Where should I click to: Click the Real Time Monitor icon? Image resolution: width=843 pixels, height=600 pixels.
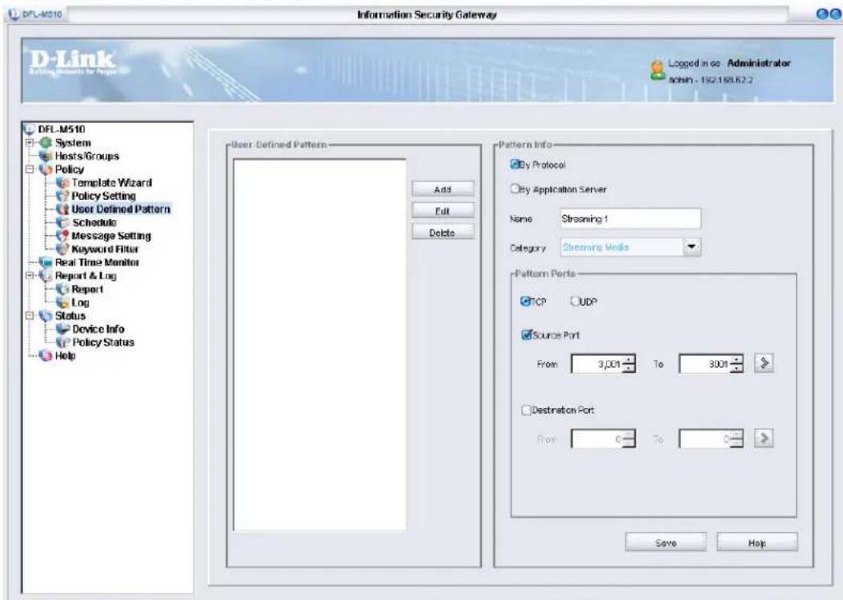click(46, 262)
